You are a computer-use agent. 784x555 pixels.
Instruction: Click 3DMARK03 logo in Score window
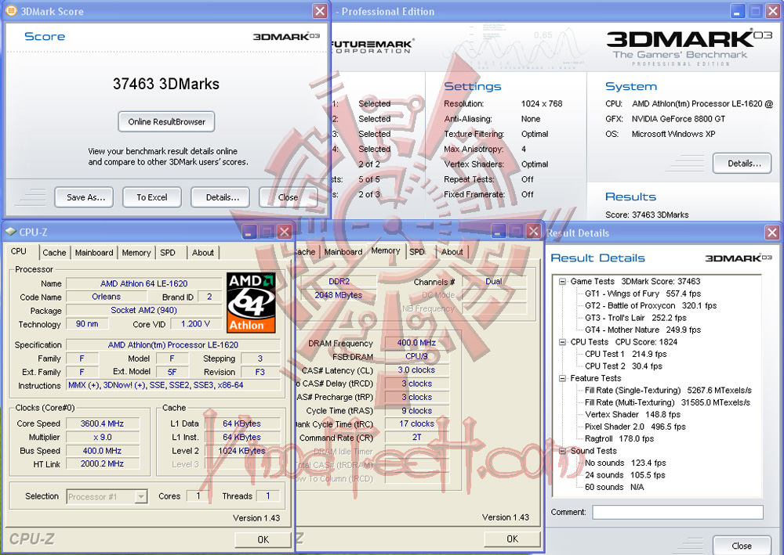pos(286,37)
